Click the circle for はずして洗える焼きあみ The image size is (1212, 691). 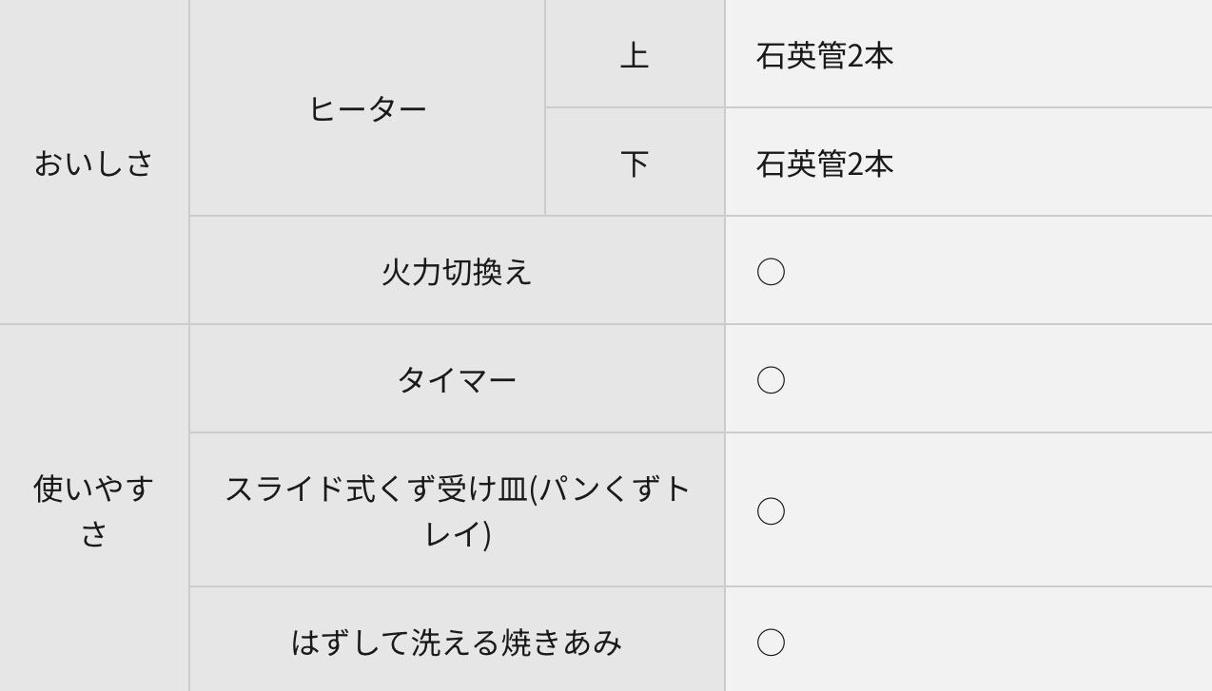[771, 643]
